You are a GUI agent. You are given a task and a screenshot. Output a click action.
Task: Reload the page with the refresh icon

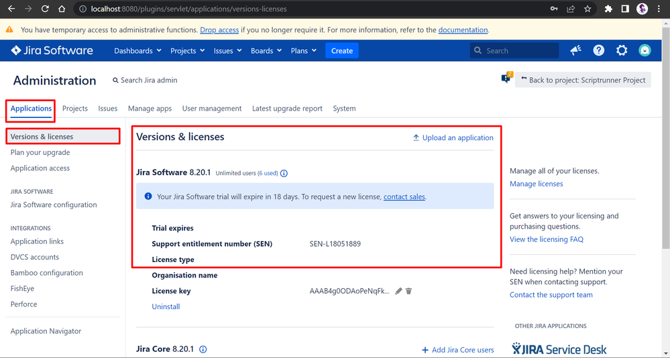tap(45, 9)
